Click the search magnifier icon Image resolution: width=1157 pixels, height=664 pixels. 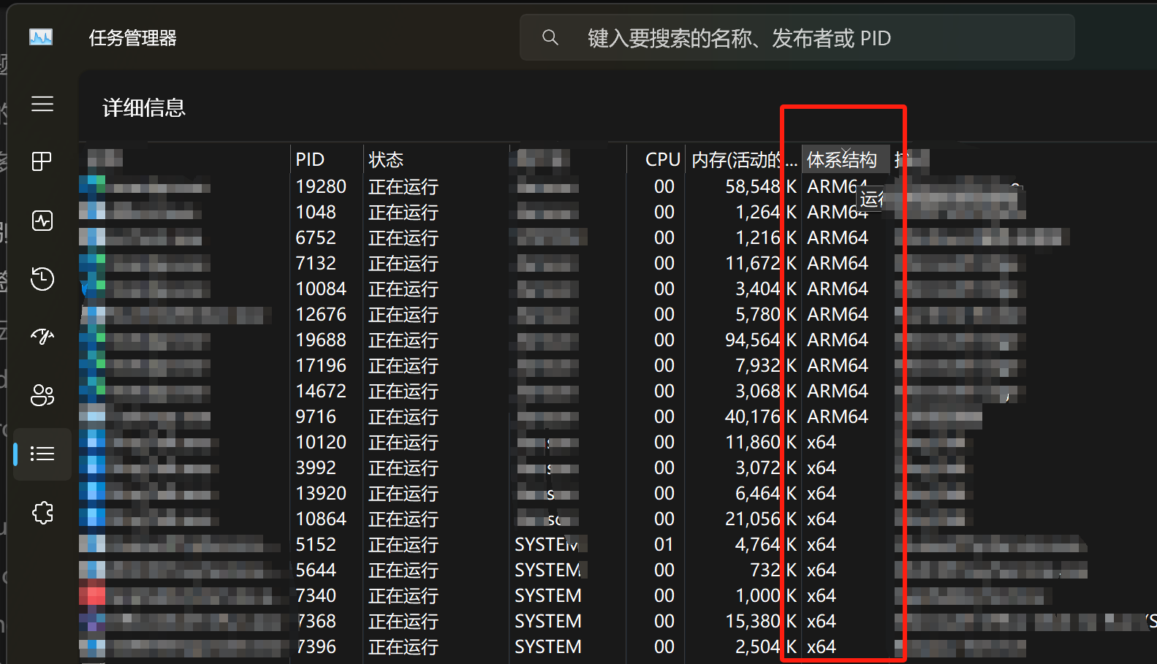[x=550, y=38]
